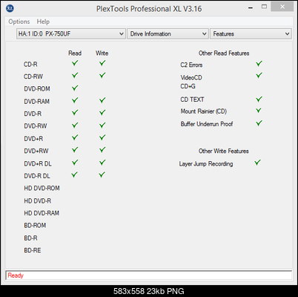Click the DVD-RW write checkmark
This screenshot has height=297, width=298.
tap(102, 125)
